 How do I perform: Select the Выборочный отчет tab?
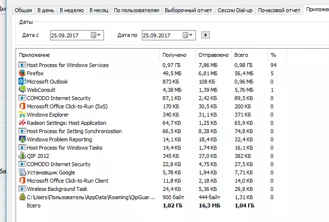coord(188,10)
